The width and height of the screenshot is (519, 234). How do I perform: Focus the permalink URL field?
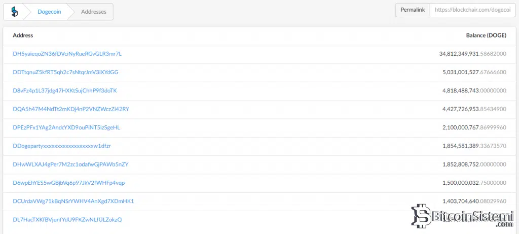[472, 10]
